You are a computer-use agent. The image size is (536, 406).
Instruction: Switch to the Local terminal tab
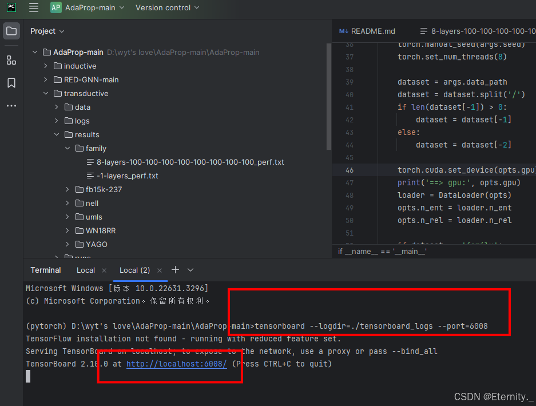pos(85,270)
